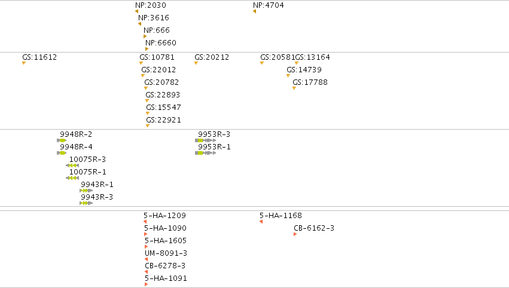Viewport: 509px width, 288px height.
Task: Select the GS:17788 label text
Action: coord(310,82)
